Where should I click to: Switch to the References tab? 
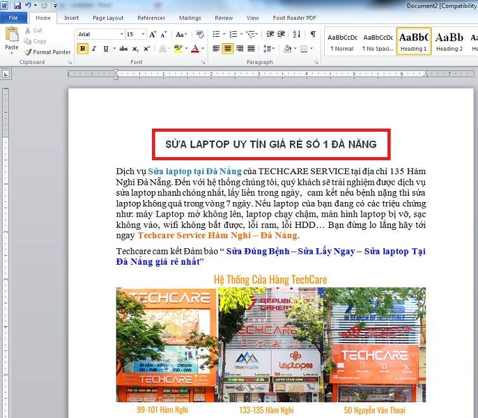pyautogui.click(x=151, y=18)
